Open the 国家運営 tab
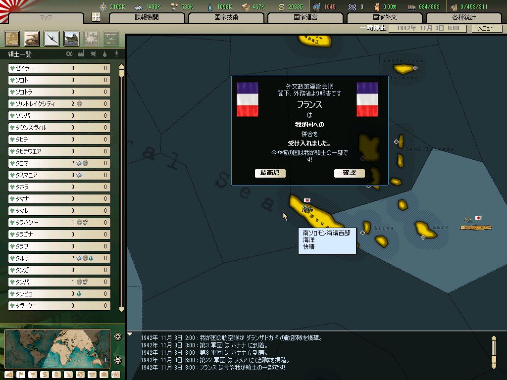Viewport: 507px width, 380px height. pos(305,17)
